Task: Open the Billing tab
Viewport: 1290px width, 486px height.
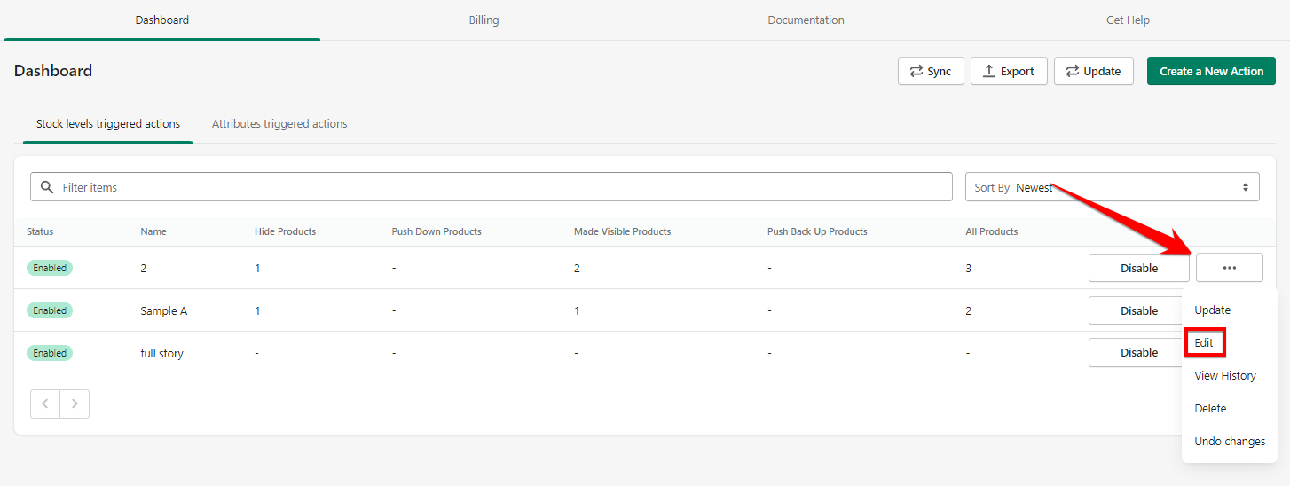Action: click(x=484, y=20)
